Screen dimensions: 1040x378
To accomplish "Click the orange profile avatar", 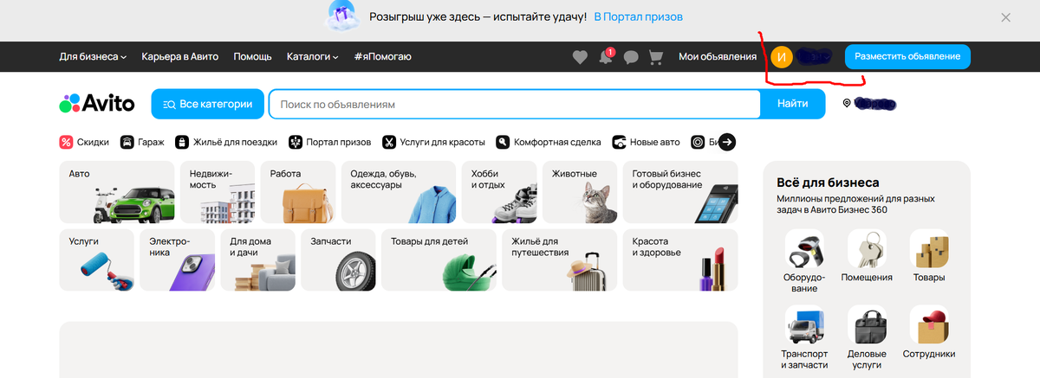I will tap(781, 57).
